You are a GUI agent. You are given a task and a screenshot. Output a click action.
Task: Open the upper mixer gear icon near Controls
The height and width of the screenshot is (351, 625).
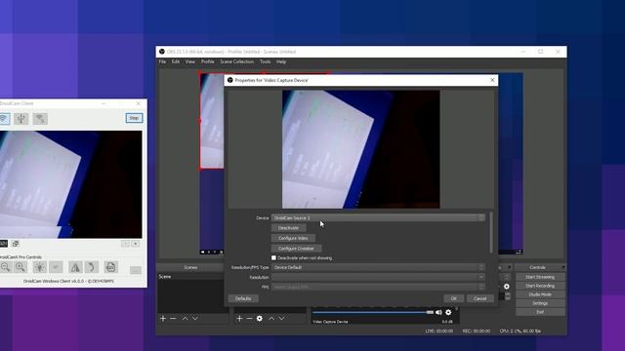click(506, 286)
